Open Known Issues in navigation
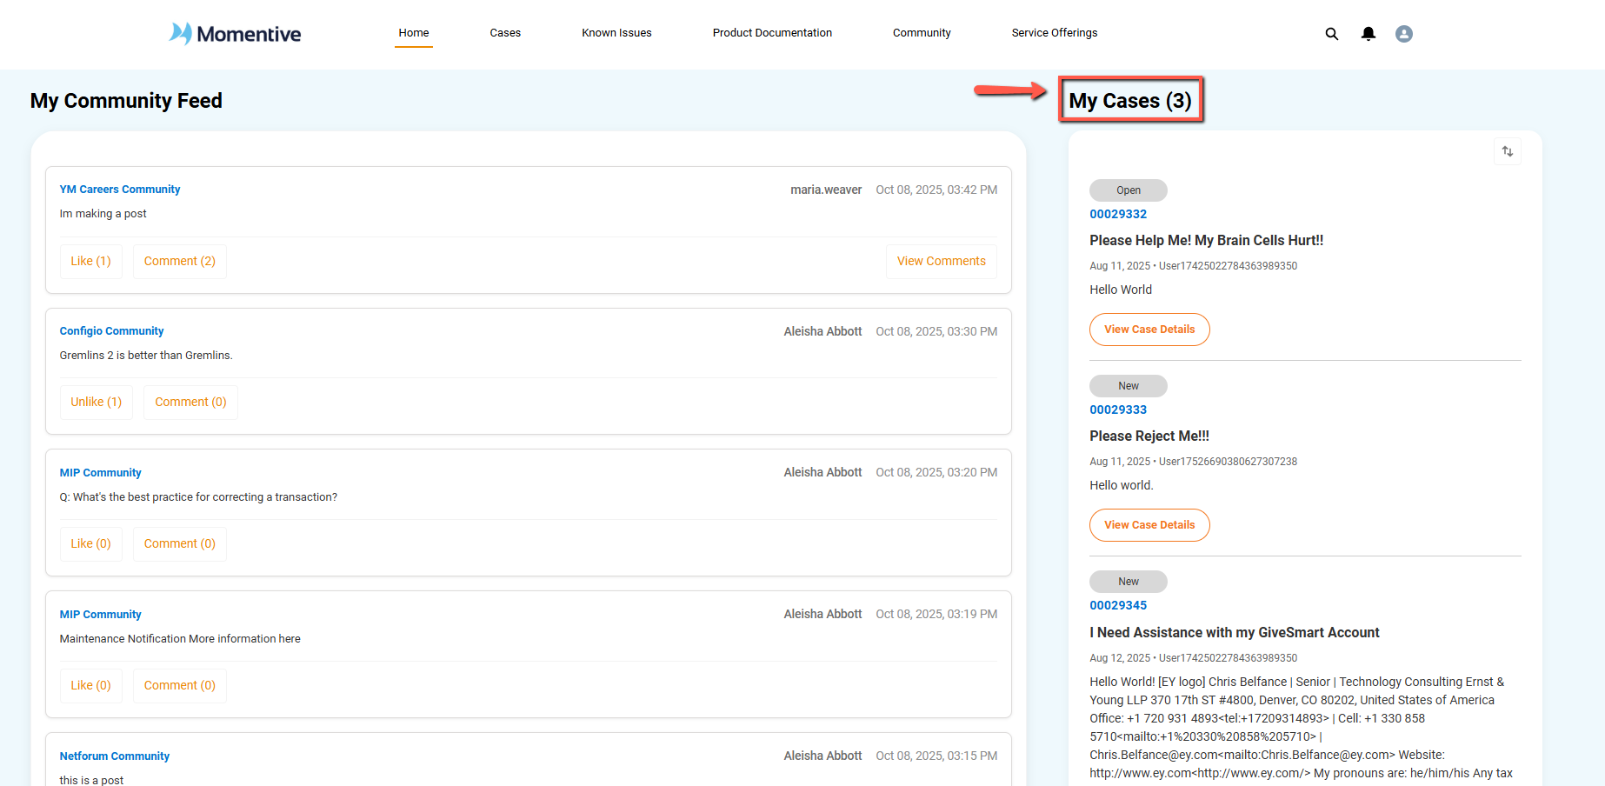The width and height of the screenshot is (1605, 786). coord(616,33)
